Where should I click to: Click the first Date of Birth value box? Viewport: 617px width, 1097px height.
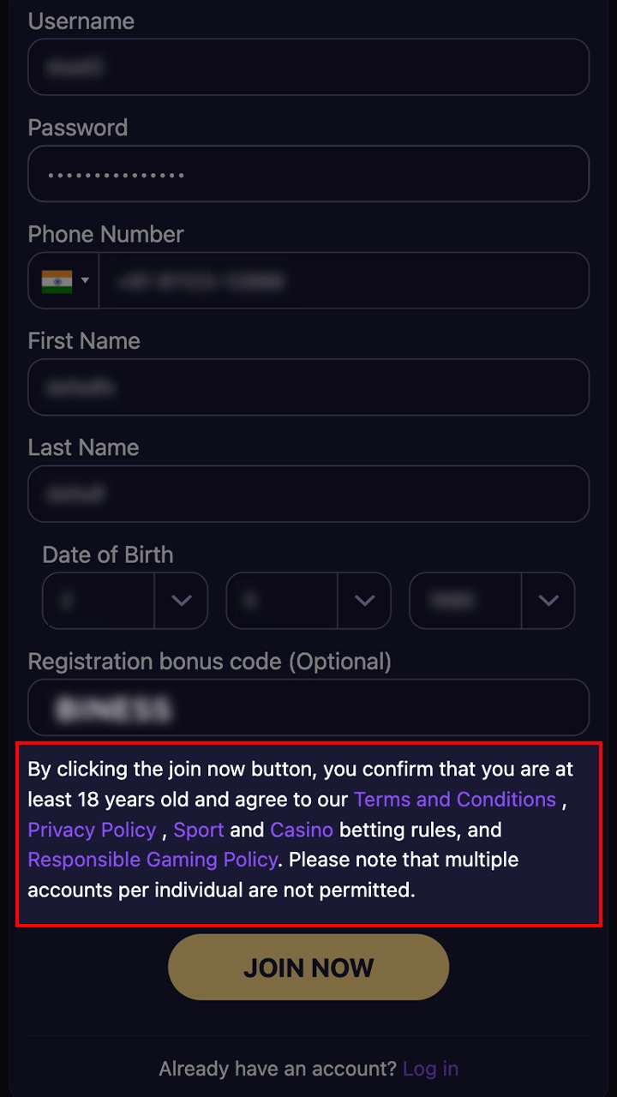point(99,601)
